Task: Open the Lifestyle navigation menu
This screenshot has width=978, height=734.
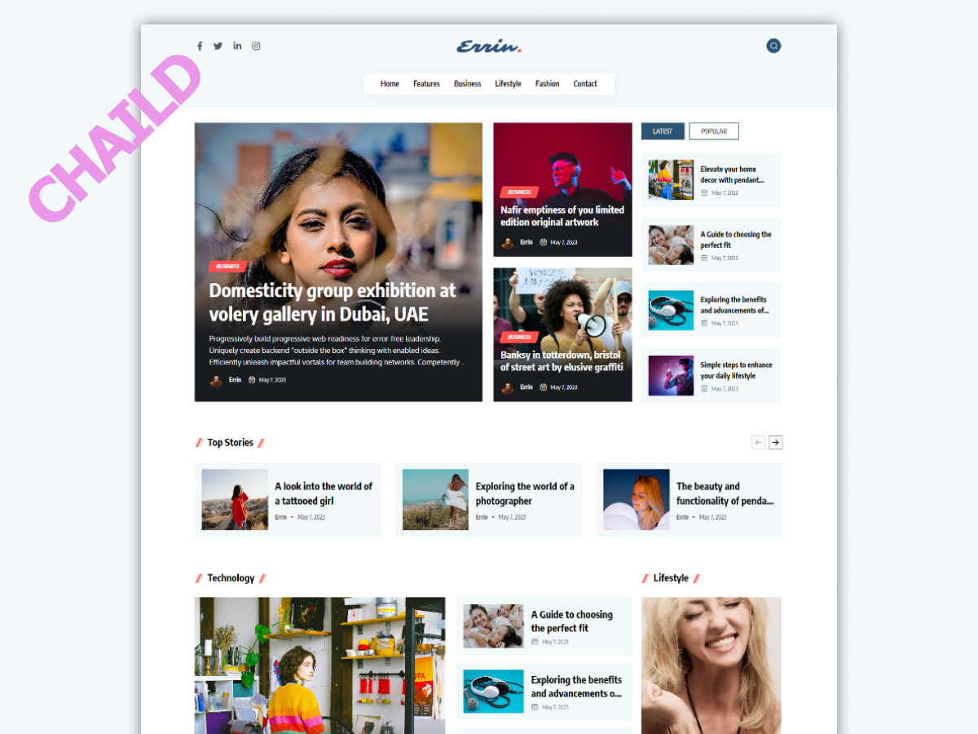Action: [508, 84]
